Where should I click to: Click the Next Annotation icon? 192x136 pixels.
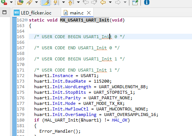56,2
